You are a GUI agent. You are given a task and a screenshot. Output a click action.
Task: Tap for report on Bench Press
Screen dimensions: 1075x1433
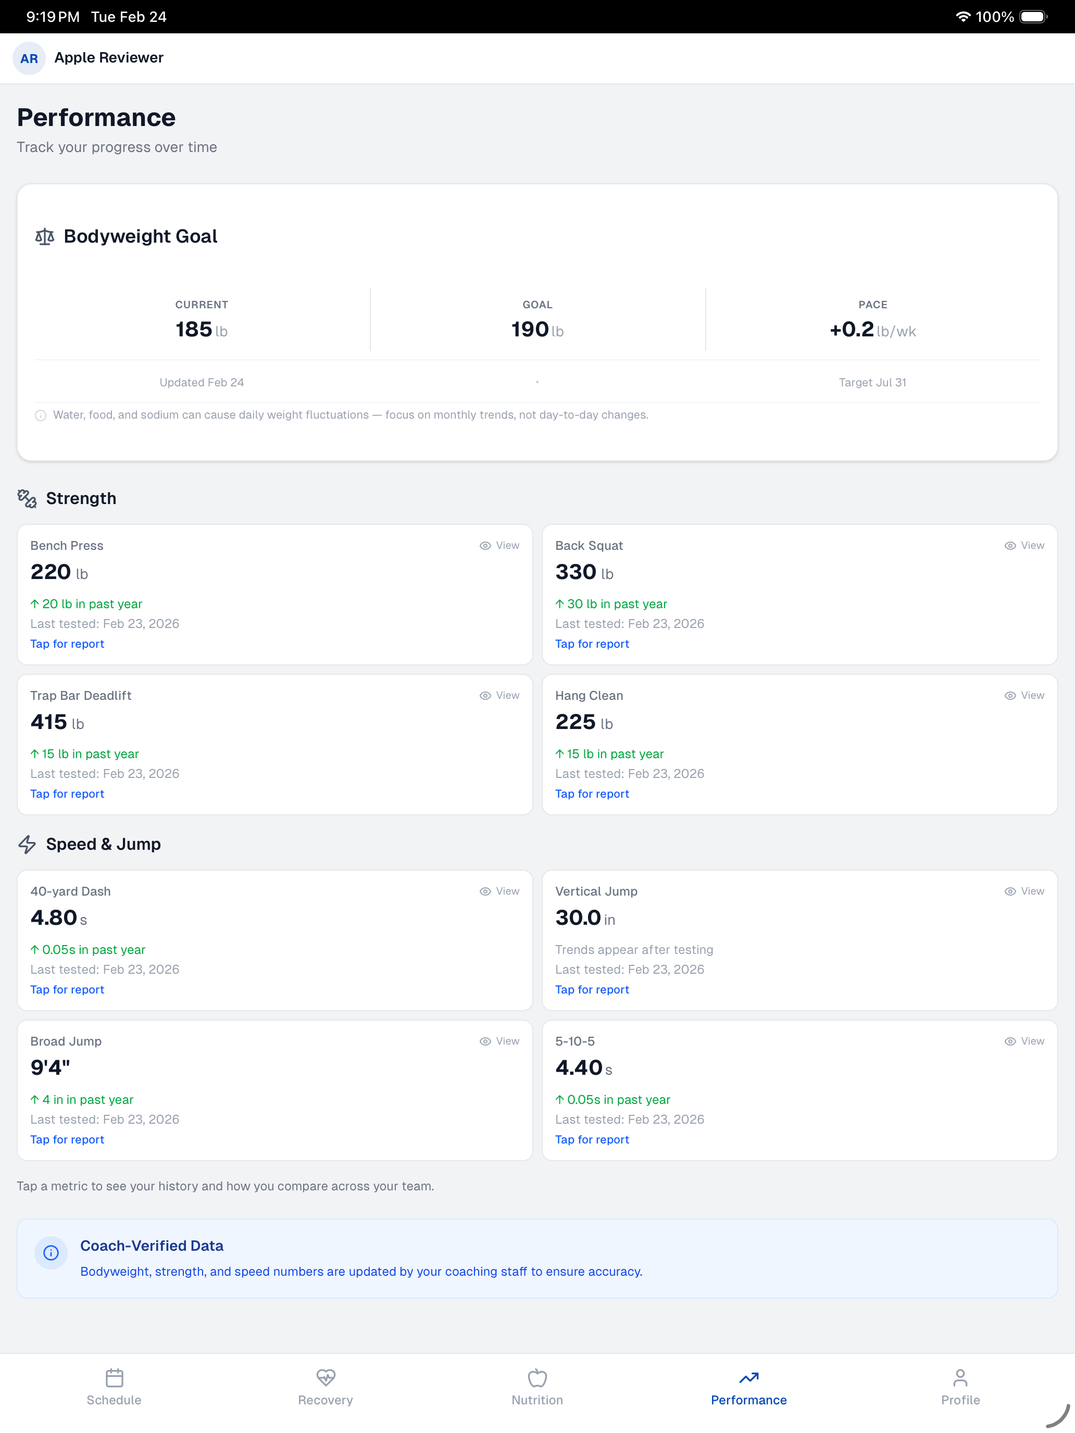[x=67, y=644]
